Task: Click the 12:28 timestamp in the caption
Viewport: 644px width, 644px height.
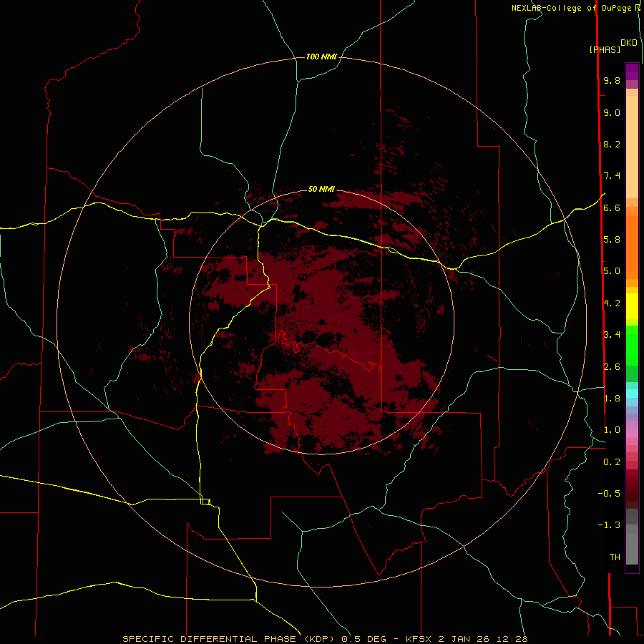Action: 512,639
